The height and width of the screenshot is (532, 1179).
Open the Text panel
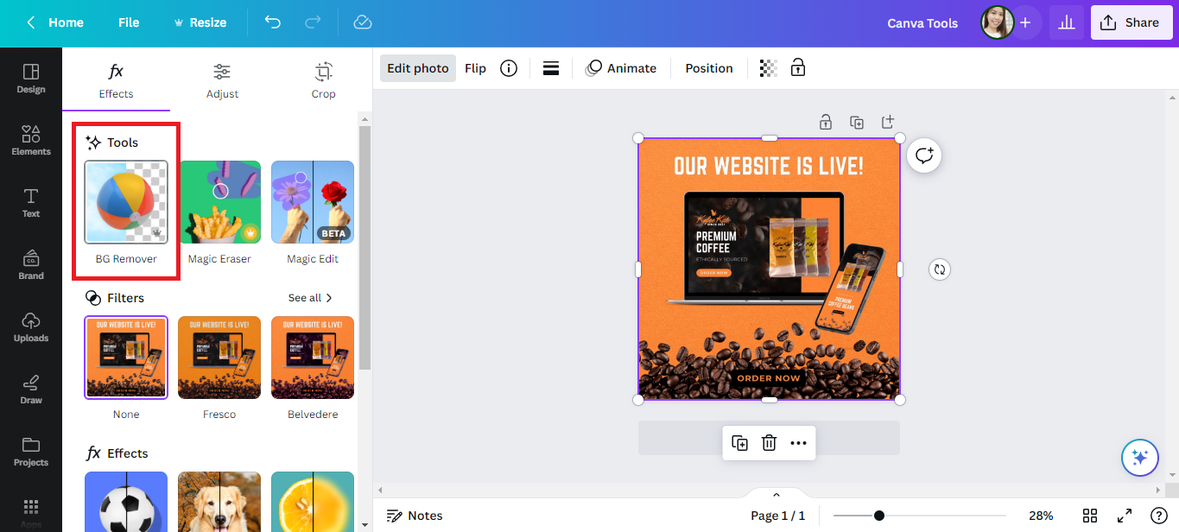[30, 204]
